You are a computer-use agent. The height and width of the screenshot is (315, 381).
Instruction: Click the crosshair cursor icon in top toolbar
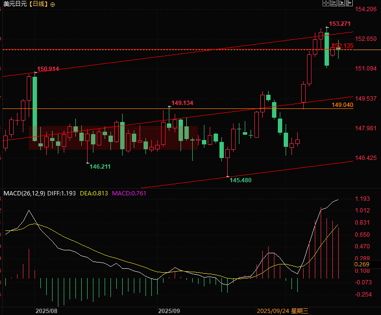pos(326,3)
